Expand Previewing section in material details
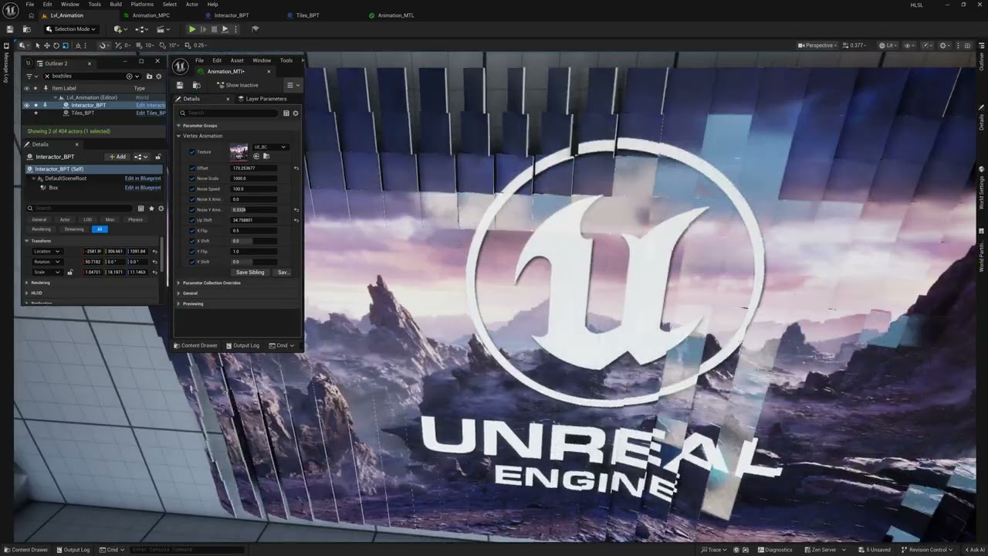 point(179,303)
